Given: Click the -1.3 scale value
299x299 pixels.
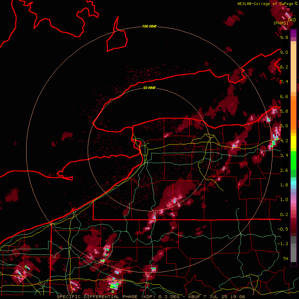Looking at the screenshot, I should coord(283,244).
